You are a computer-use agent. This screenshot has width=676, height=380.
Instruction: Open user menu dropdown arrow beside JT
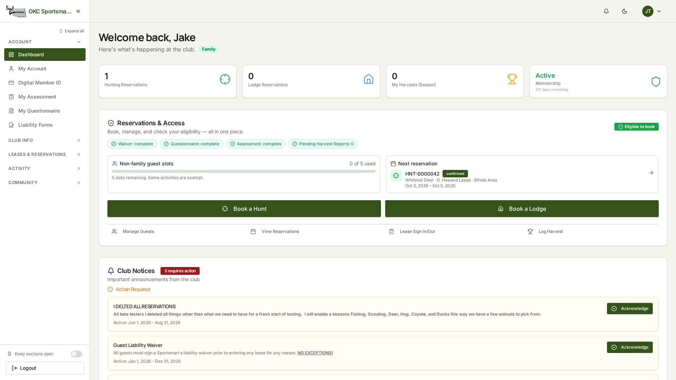659,11
